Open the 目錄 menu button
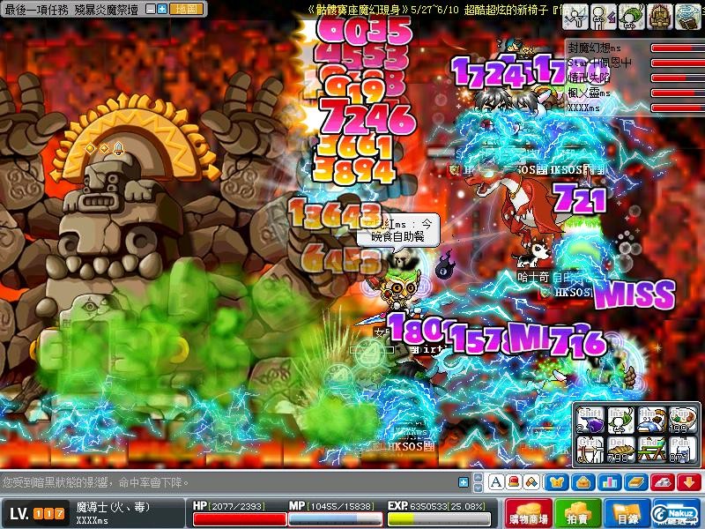This screenshot has width=705, height=529. pyautogui.click(x=627, y=513)
